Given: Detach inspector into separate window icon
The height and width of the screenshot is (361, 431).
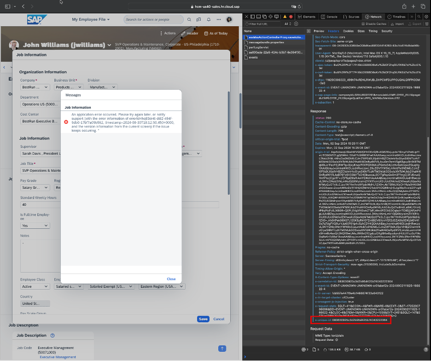Looking at the screenshot, I should [x=264, y=17].
